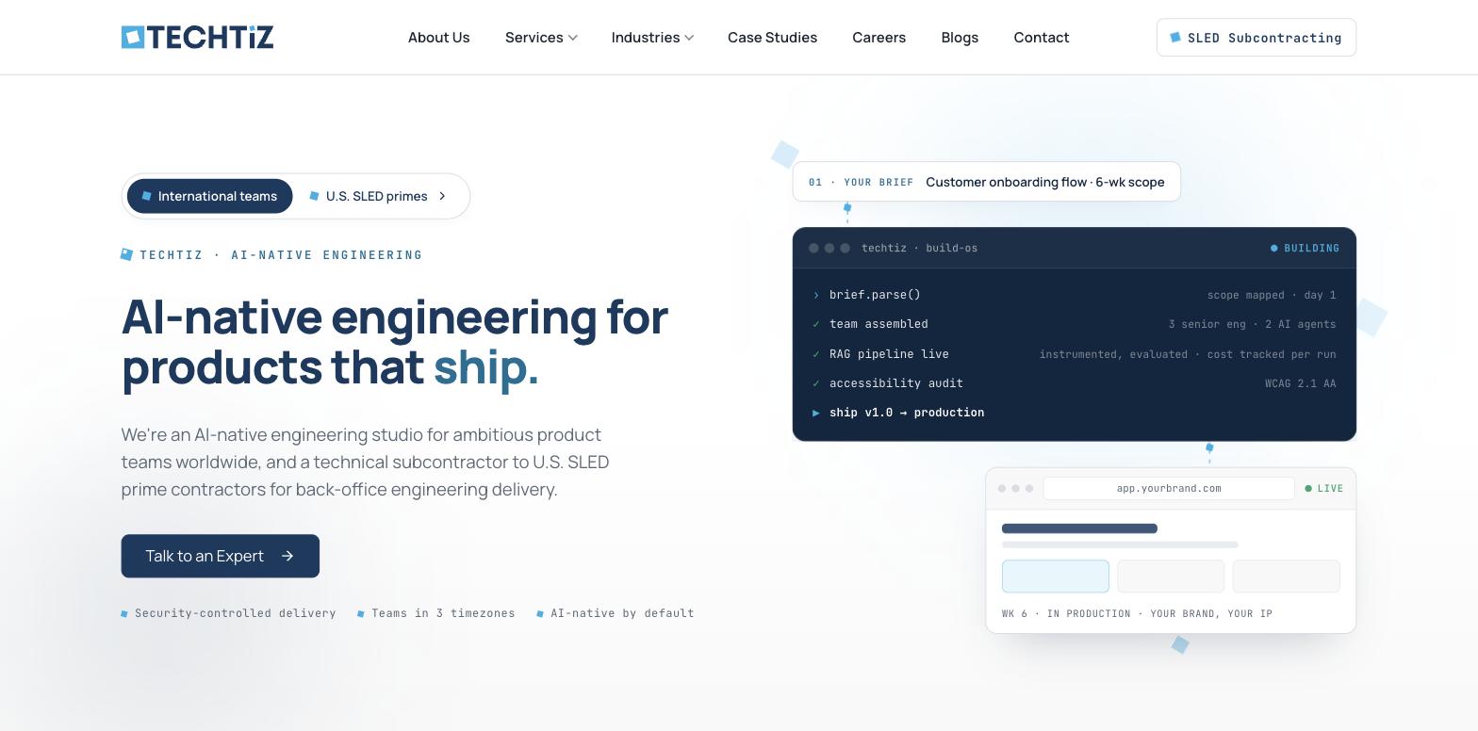Screen dimensions: 1478x731
Task: Click the checkmark beside RAG pipeline live
Action: point(816,354)
